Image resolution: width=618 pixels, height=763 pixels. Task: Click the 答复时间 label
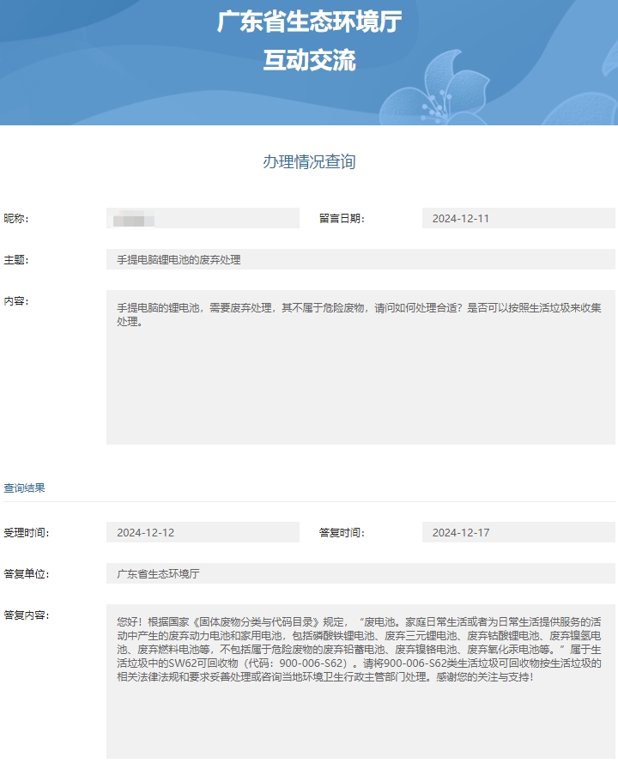coord(342,533)
